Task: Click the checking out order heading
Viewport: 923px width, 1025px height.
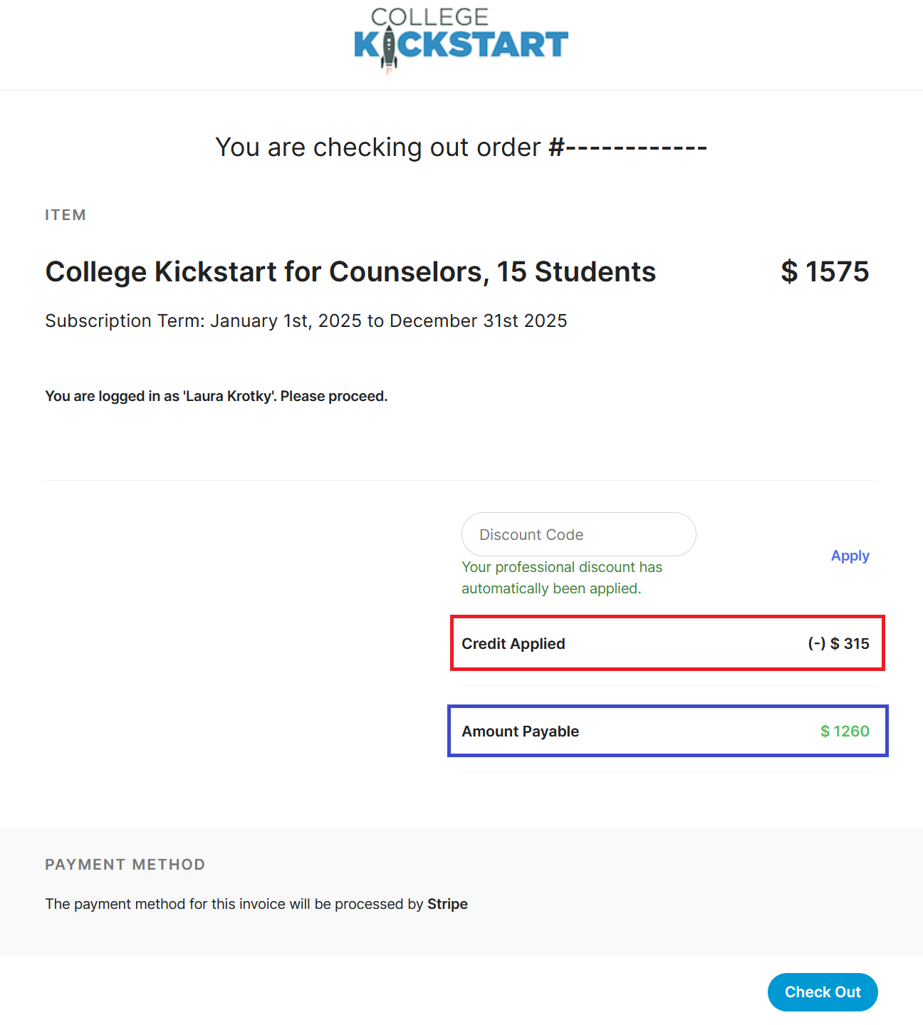Action: pos(461,147)
